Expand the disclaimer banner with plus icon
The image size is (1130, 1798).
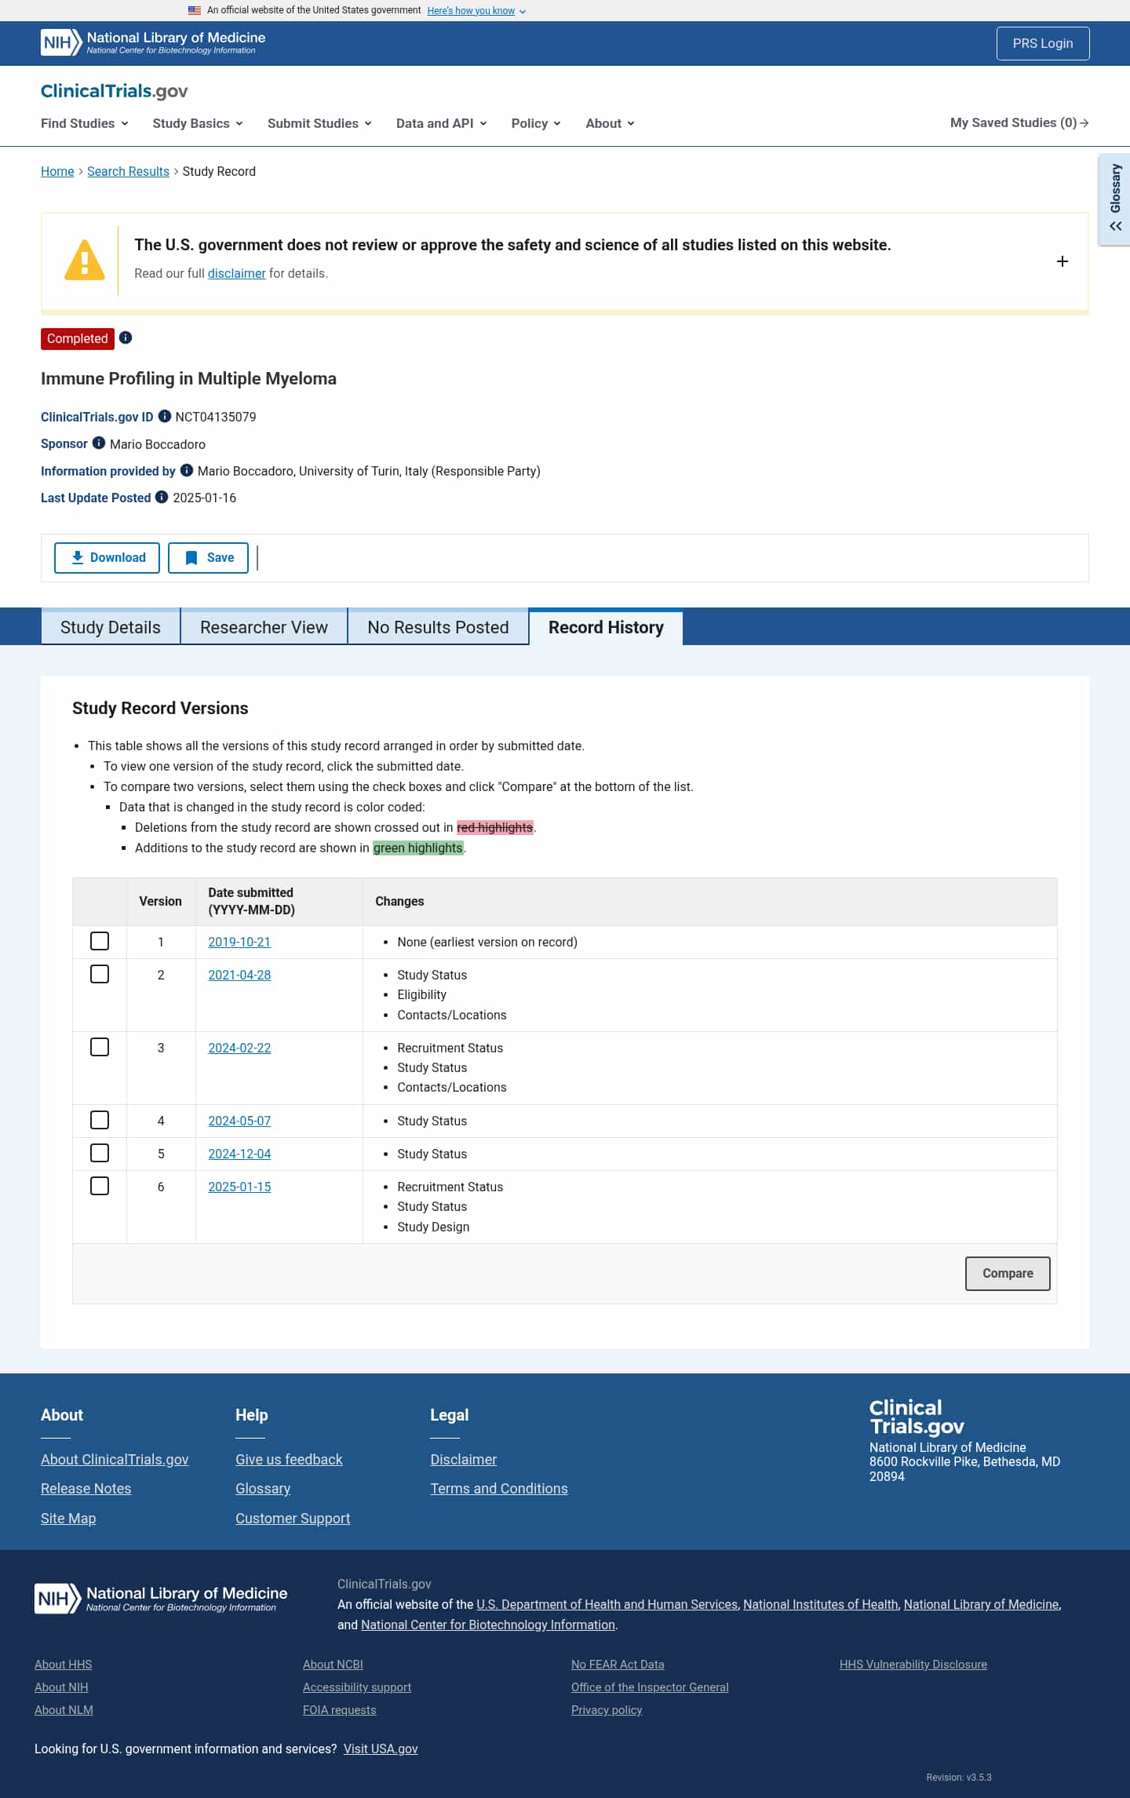point(1063,261)
